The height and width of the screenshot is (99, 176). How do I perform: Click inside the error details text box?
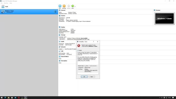[88, 63]
